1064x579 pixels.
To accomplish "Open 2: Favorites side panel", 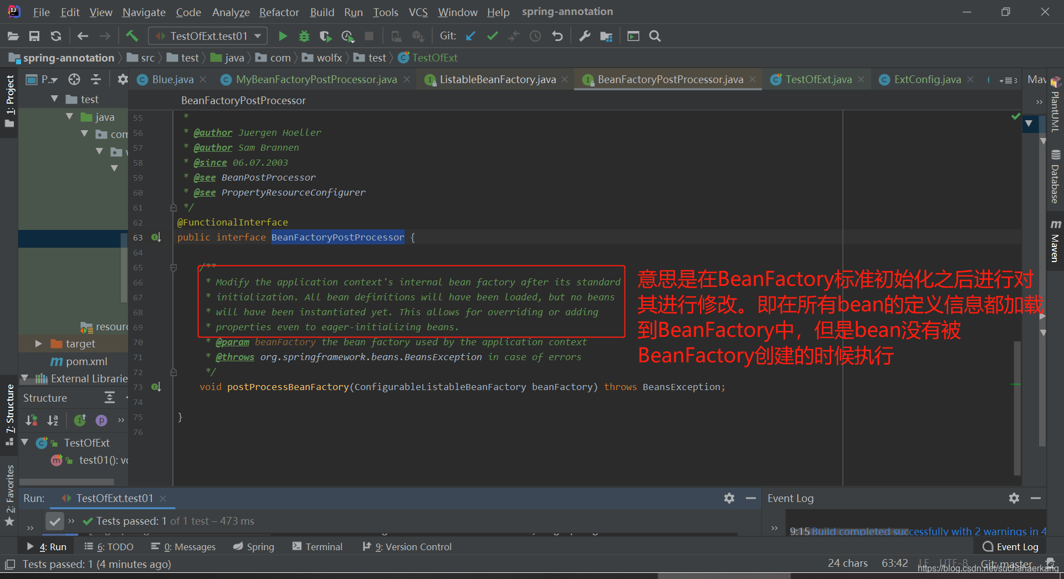I will (9, 495).
